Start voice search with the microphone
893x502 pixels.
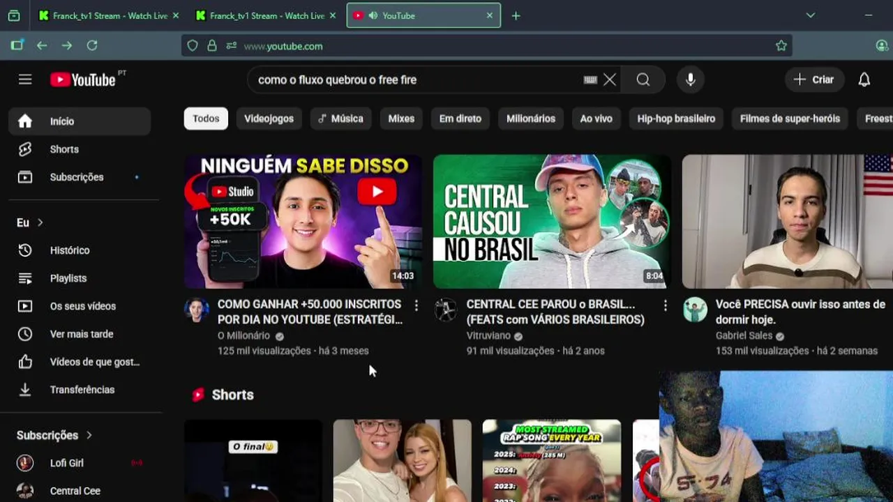click(x=691, y=79)
